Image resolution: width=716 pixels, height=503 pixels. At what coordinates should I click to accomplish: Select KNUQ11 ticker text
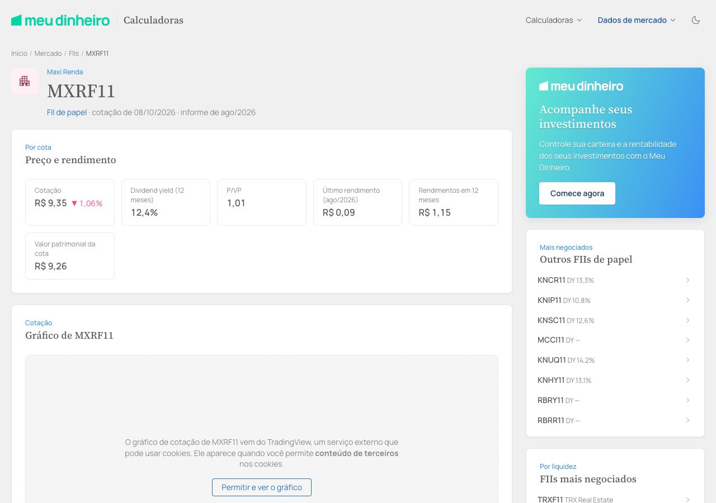click(x=552, y=360)
